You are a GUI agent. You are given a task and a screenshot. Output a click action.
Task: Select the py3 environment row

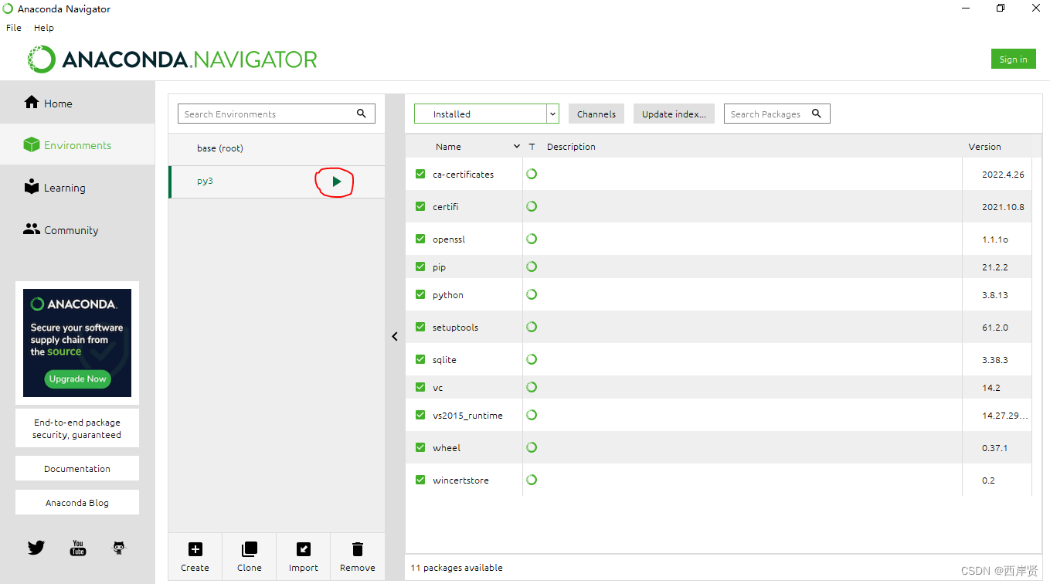pyautogui.click(x=277, y=182)
